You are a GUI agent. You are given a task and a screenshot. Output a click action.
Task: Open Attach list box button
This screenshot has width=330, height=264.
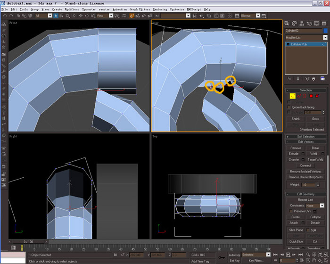[303, 223]
